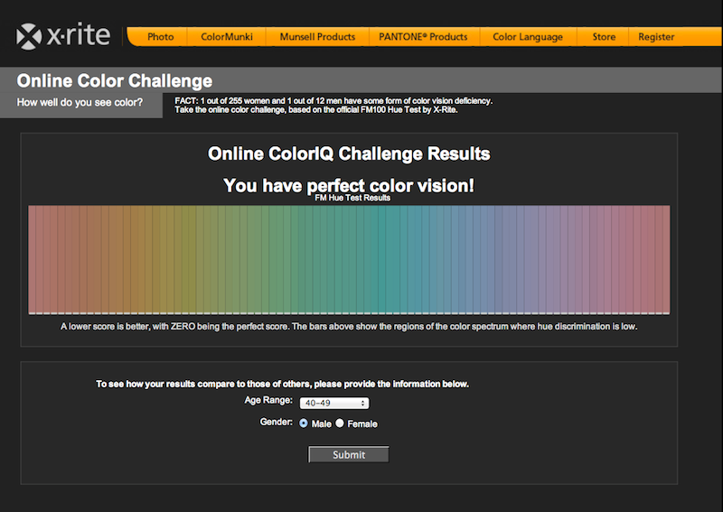The image size is (723, 512).
Task: Click the X-Rite logo
Action: click(63, 35)
